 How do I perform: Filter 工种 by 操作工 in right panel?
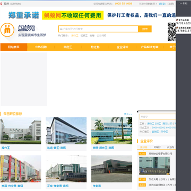151,124
